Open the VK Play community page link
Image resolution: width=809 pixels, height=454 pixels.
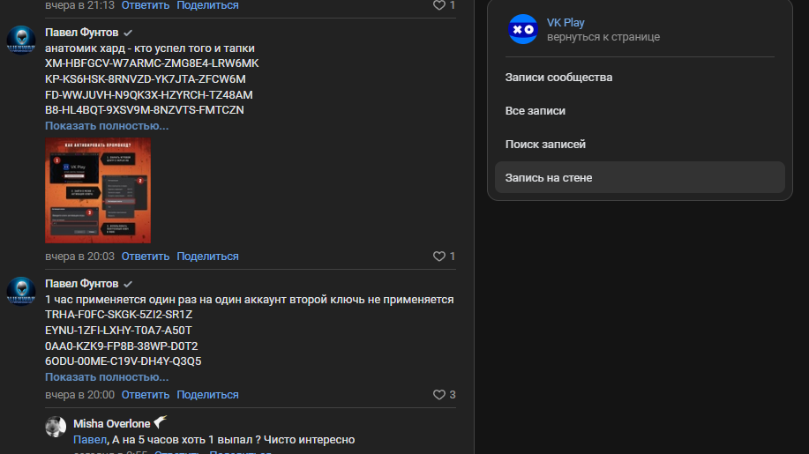pos(566,23)
